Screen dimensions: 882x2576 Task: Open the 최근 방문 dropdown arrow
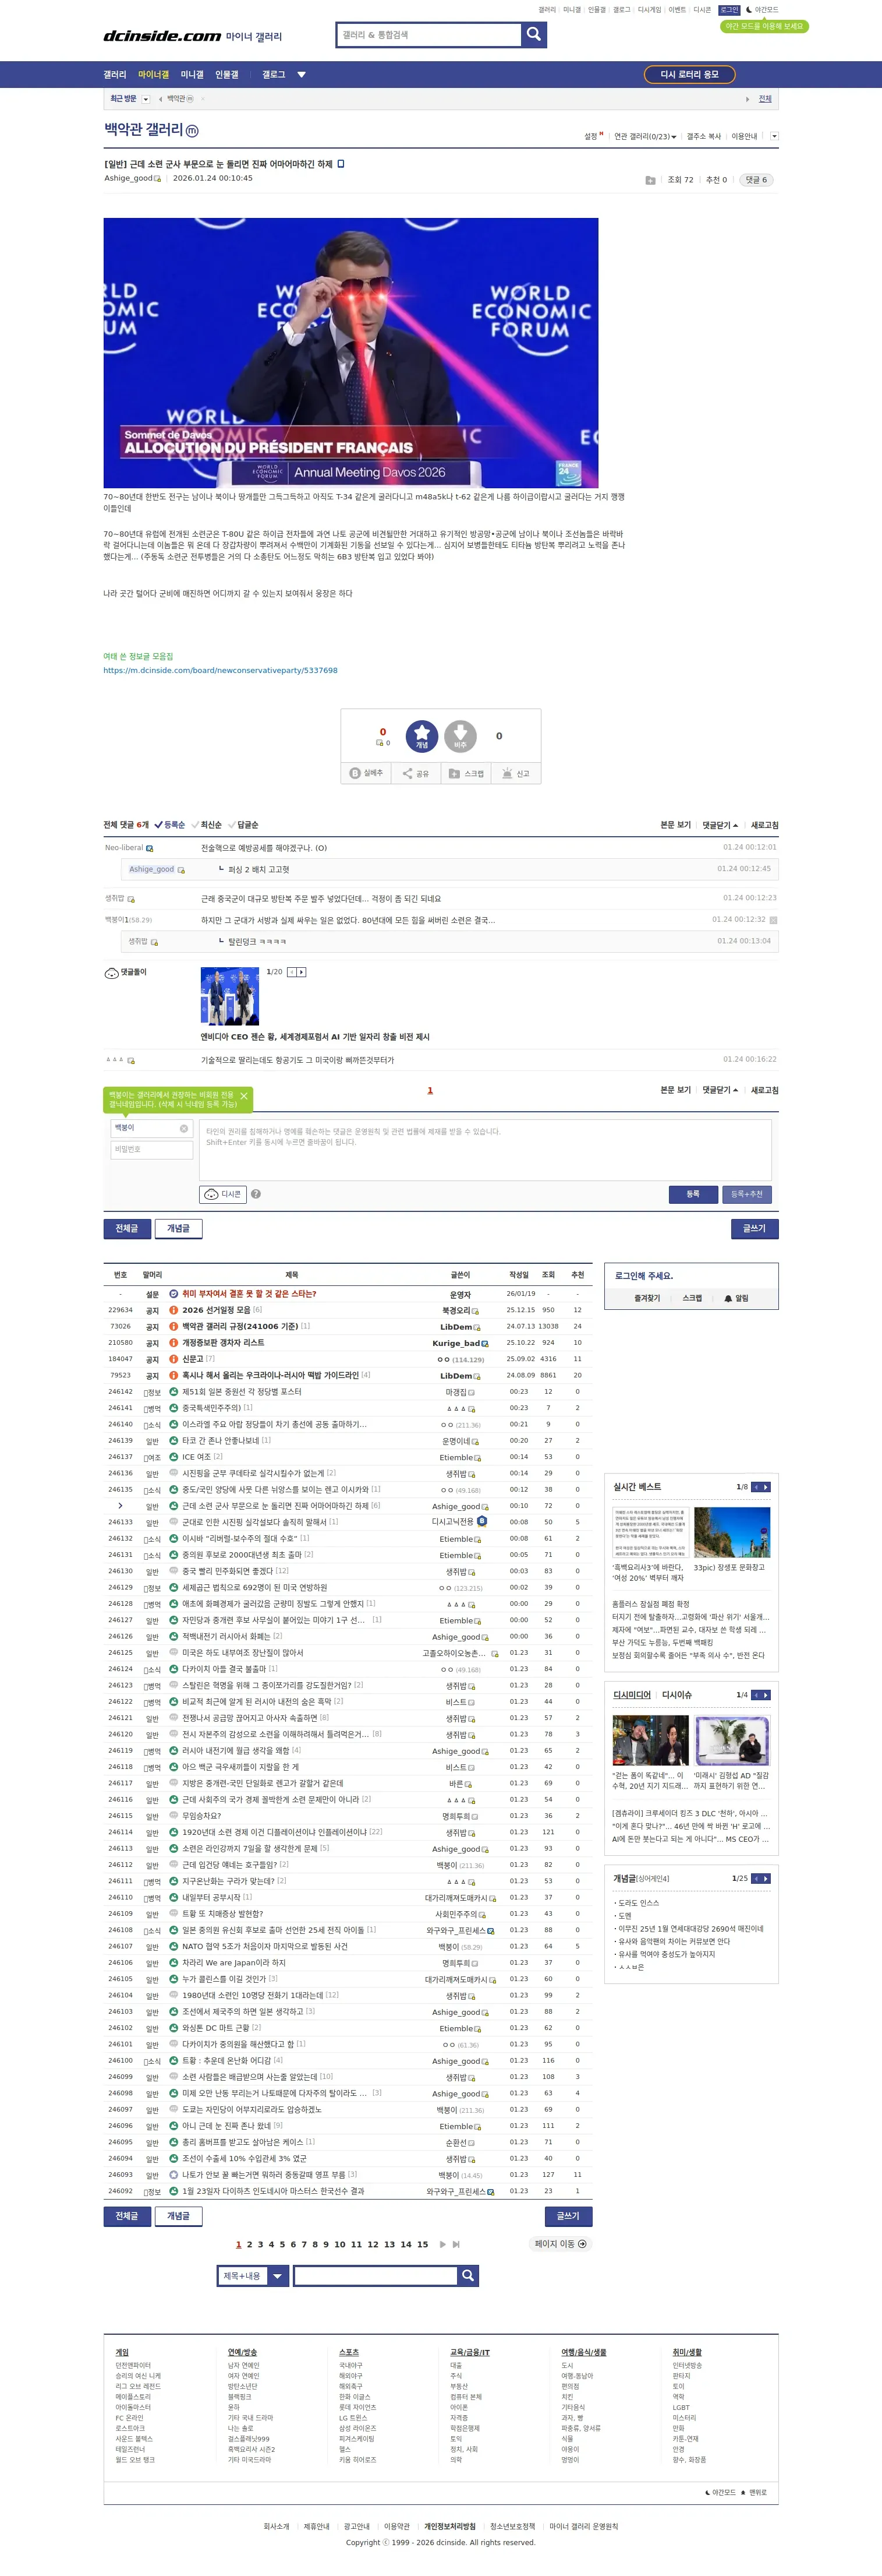point(146,99)
